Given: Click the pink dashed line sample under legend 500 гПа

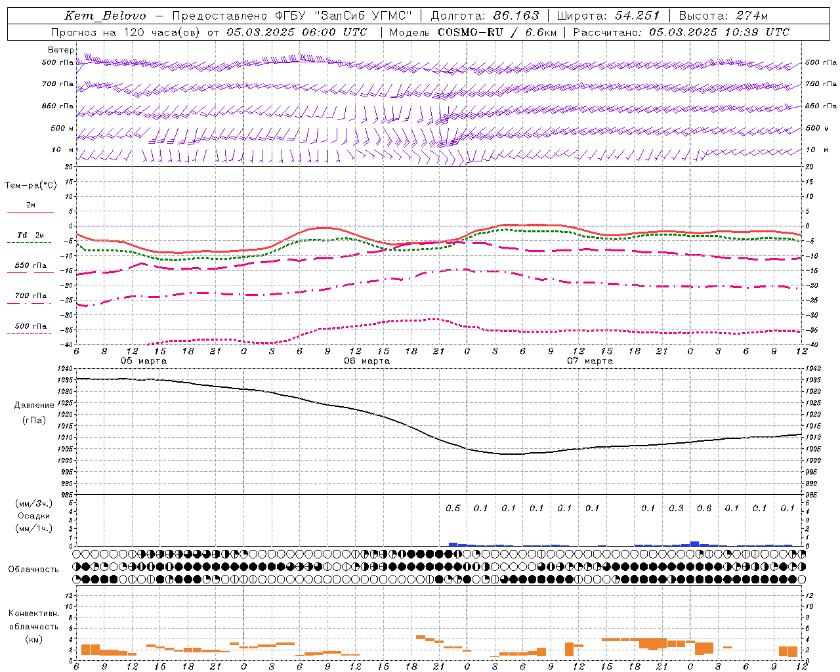Looking at the screenshot, I should click(x=29, y=333).
